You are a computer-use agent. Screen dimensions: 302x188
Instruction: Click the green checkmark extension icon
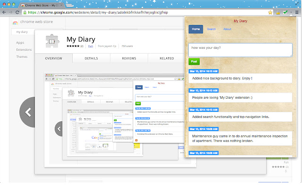[285, 12]
